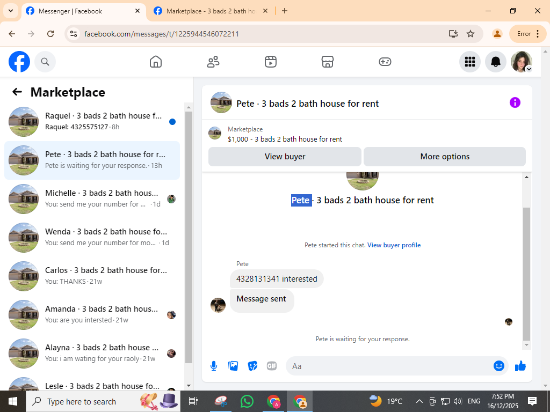
Task: Open the Friends icon in top navigation
Action: (213, 62)
